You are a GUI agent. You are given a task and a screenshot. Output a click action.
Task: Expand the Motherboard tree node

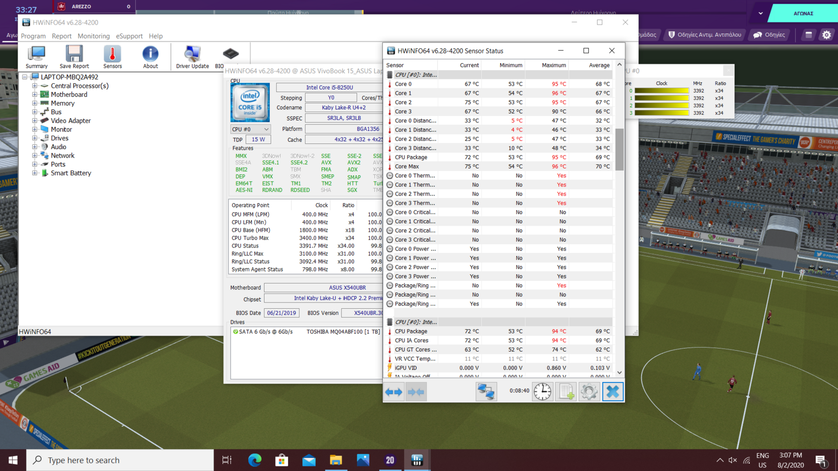pos(35,95)
